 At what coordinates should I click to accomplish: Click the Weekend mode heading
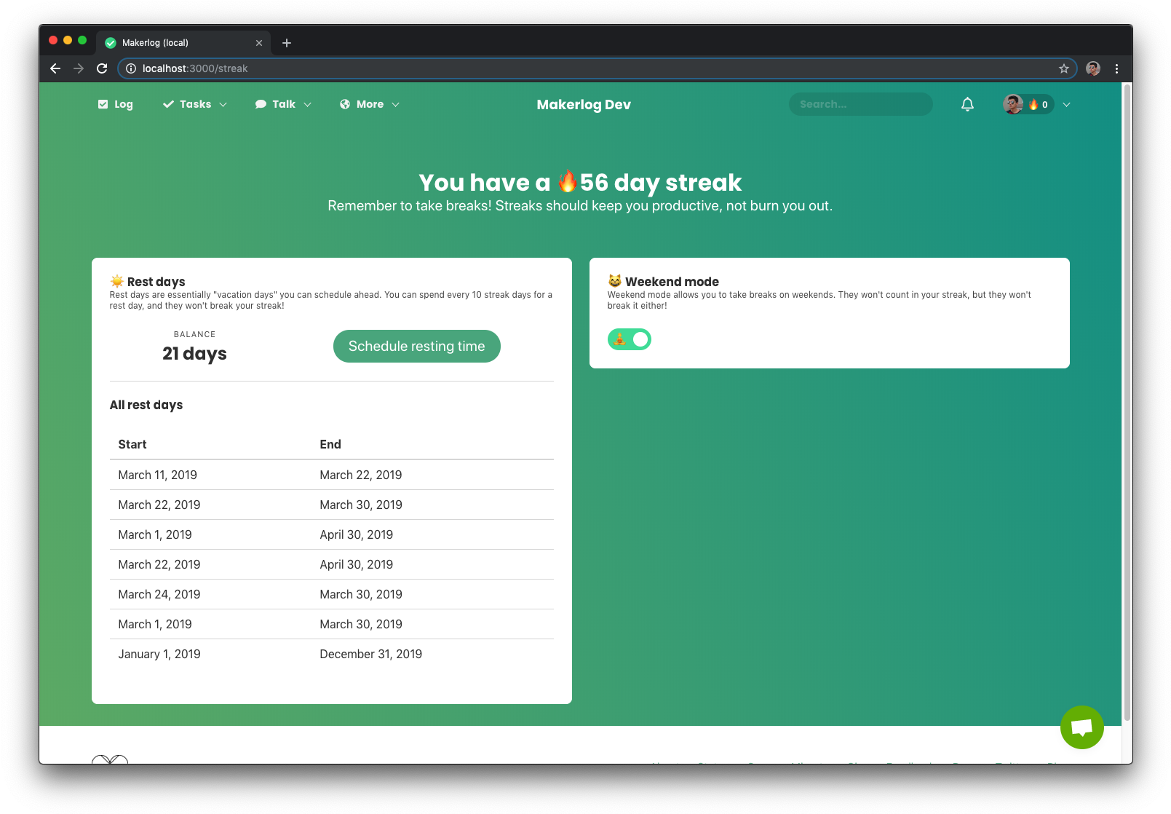pyautogui.click(x=672, y=282)
